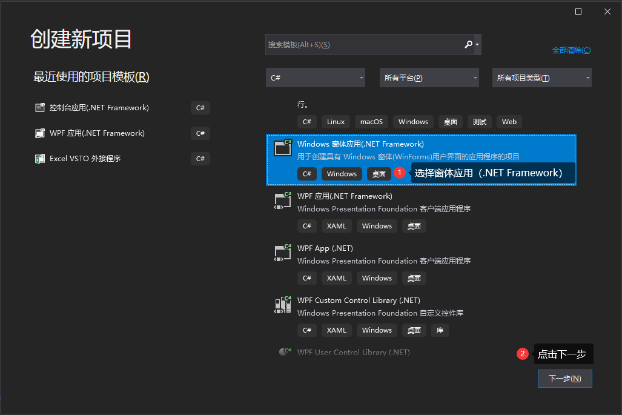Click 桌面 tag under WPF App (.NET)
Image resolution: width=622 pixels, height=415 pixels.
[414, 277]
